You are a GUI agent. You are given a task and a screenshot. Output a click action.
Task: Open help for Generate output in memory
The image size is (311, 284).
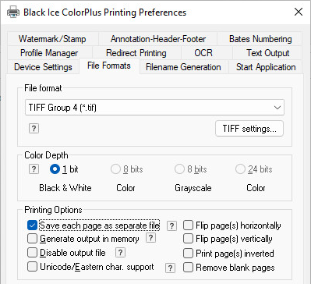pyautogui.click(x=150, y=238)
